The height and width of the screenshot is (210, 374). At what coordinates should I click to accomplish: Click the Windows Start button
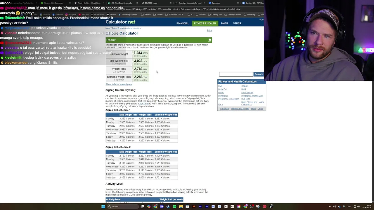(103, 206)
